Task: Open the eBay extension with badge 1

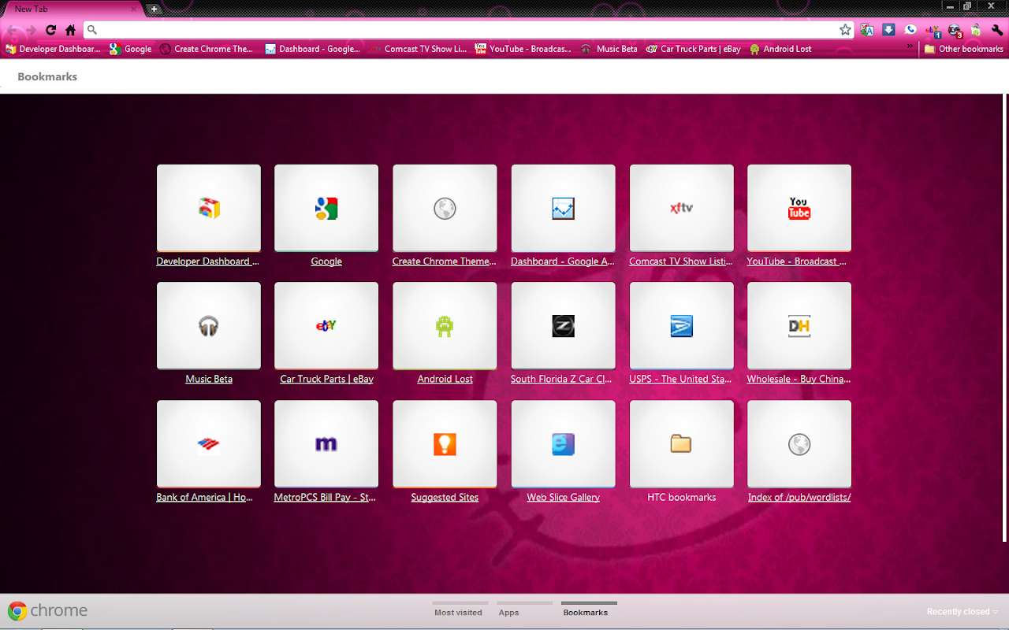Action: (x=933, y=31)
